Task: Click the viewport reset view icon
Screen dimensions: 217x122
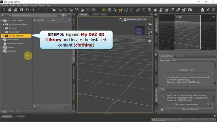Action: 150,41
